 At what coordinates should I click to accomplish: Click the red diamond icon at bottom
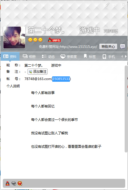click(x=20, y=184)
